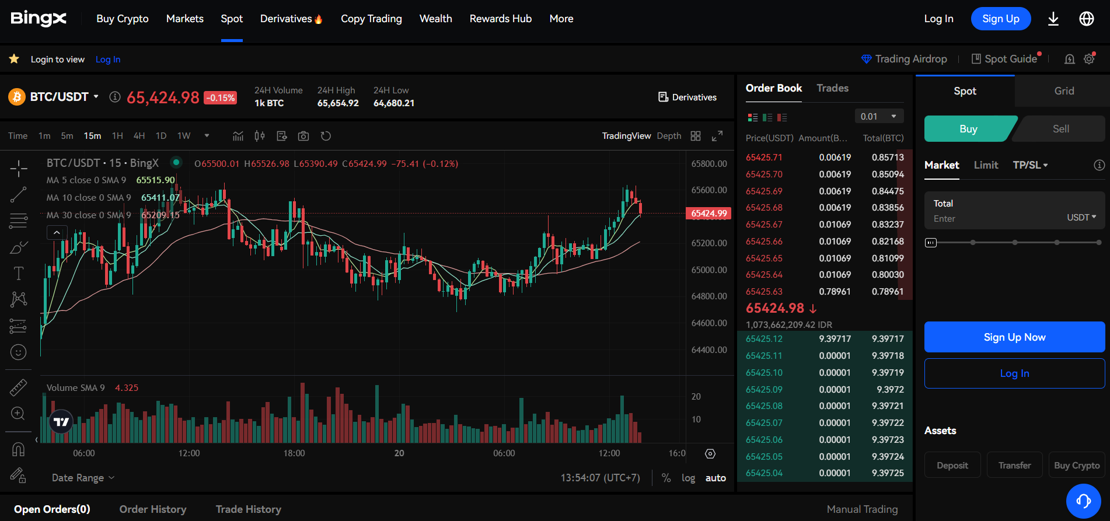Click the download app icon
This screenshot has height=521, width=1110.
pyautogui.click(x=1053, y=19)
